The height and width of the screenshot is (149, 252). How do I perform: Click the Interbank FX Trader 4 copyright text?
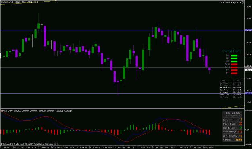[30, 144]
